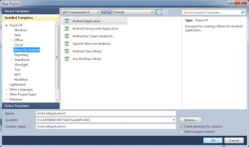Enable Add to source control checkbox

pyautogui.click(x=181, y=131)
